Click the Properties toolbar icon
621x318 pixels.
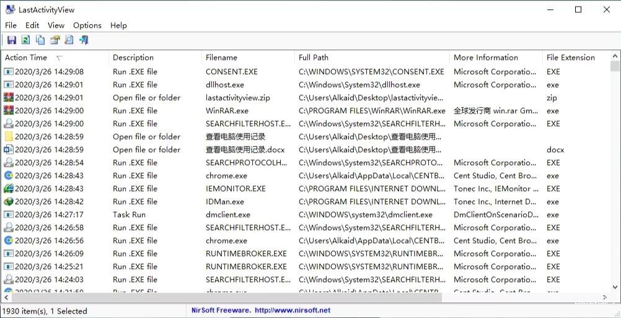55,40
